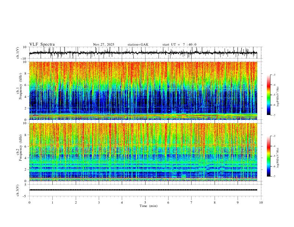Click the "-7" tick on the ch.2 colorbar
This screenshot has width=294, height=227.
pyautogui.click(x=274, y=176)
